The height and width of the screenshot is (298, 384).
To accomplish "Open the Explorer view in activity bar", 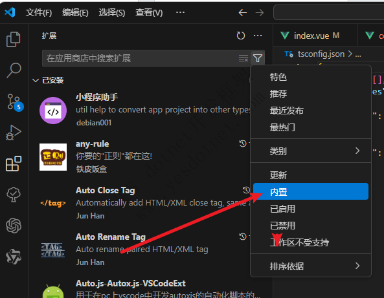I will [x=13, y=39].
